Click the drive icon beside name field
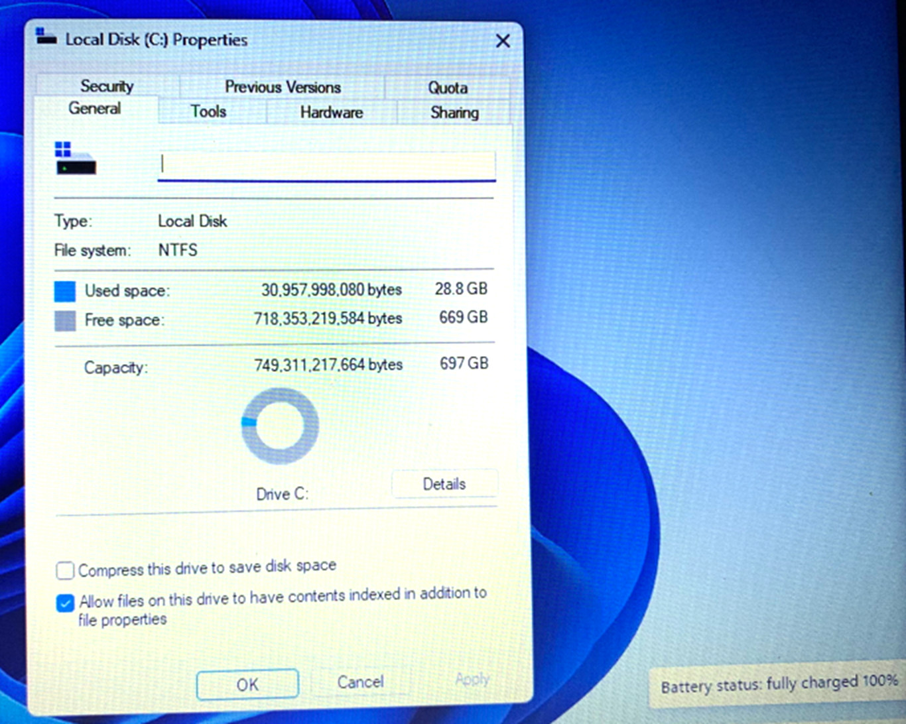906x724 pixels. (x=75, y=158)
